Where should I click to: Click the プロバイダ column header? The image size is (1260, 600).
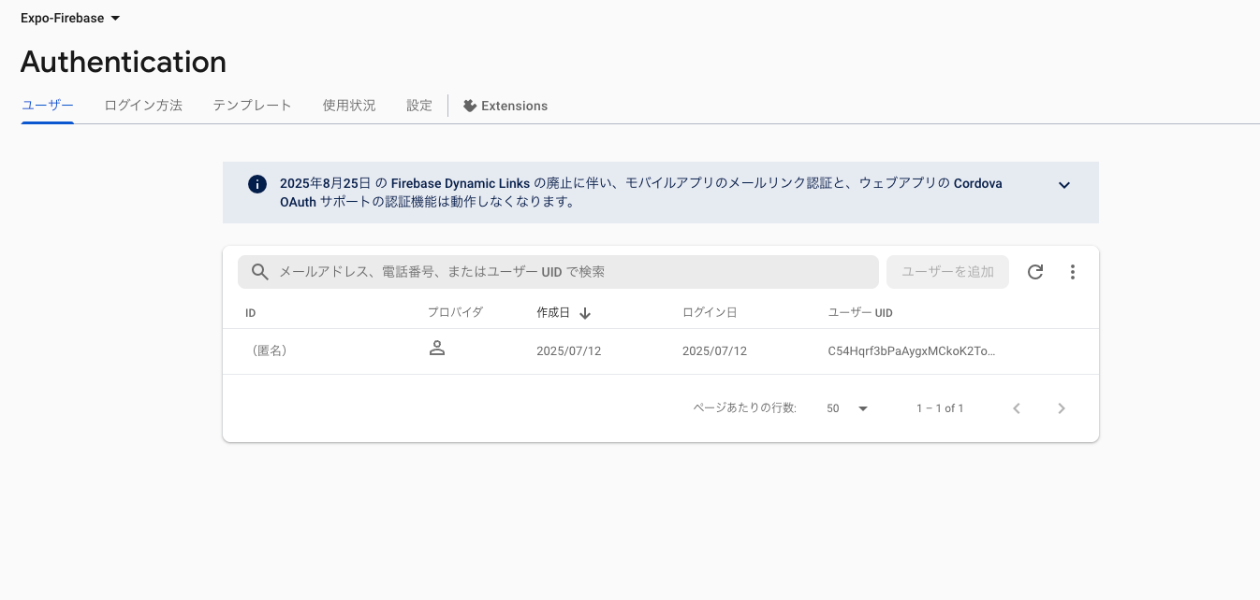455,312
